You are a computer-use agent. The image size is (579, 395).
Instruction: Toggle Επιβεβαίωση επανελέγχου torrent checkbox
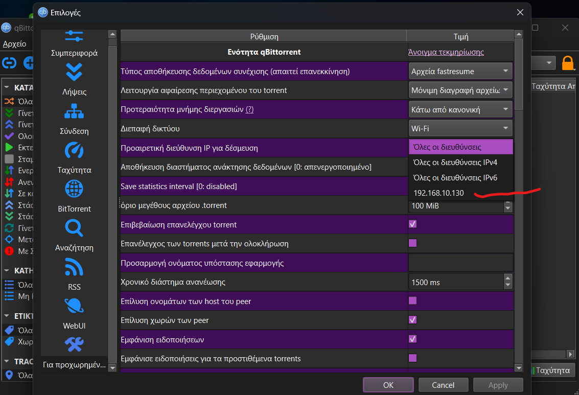[x=412, y=224]
